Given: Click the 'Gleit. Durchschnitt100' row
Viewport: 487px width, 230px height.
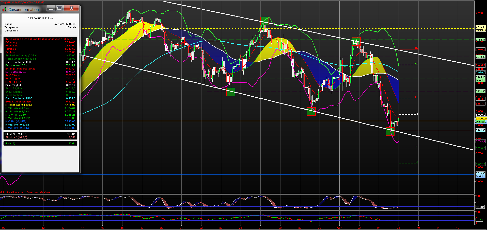Looking at the screenshot, I should click(40, 98).
